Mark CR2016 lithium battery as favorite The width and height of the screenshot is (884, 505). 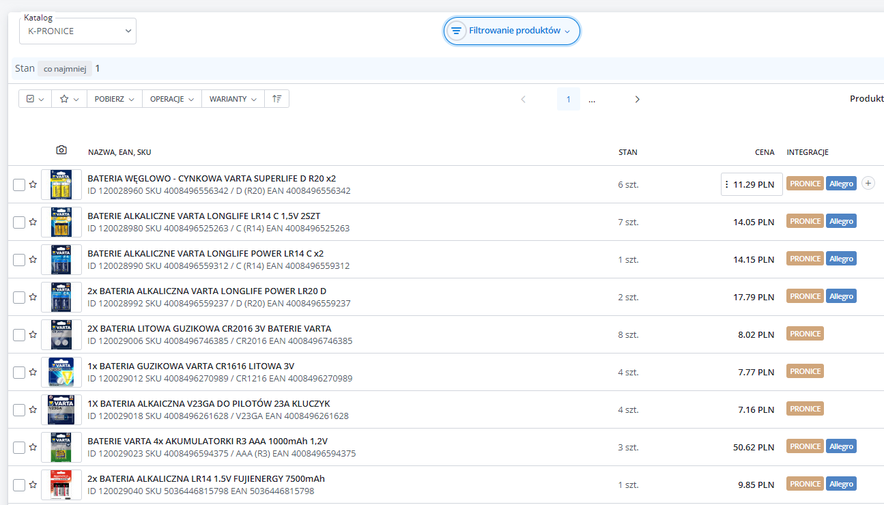tap(33, 334)
